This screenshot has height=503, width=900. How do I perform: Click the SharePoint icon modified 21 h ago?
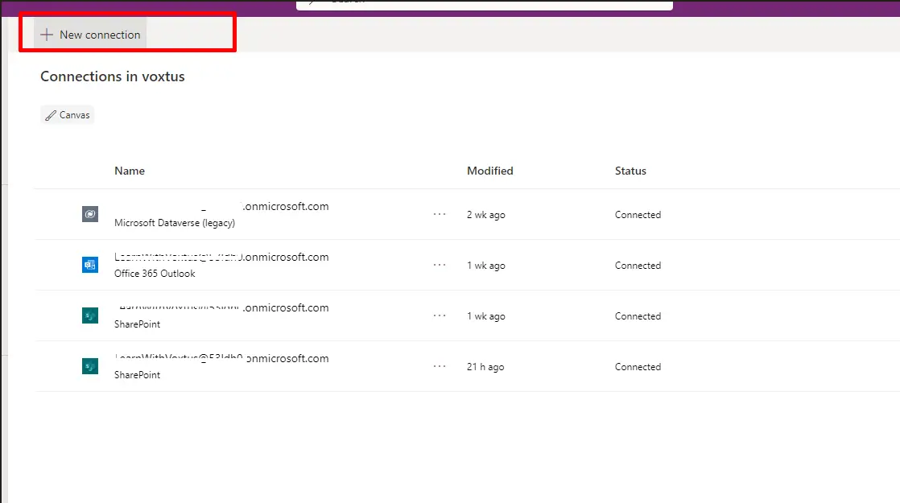[x=90, y=366]
